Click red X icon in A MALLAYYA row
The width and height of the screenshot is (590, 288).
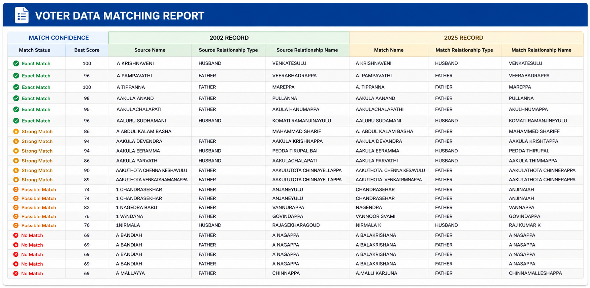[x=16, y=274]
